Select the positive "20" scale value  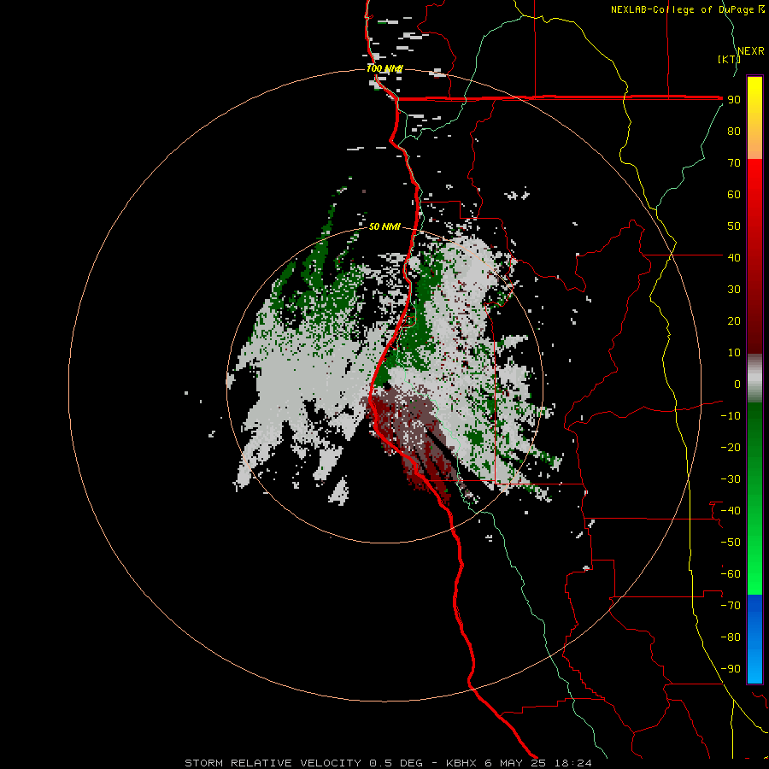coord(734,321)
